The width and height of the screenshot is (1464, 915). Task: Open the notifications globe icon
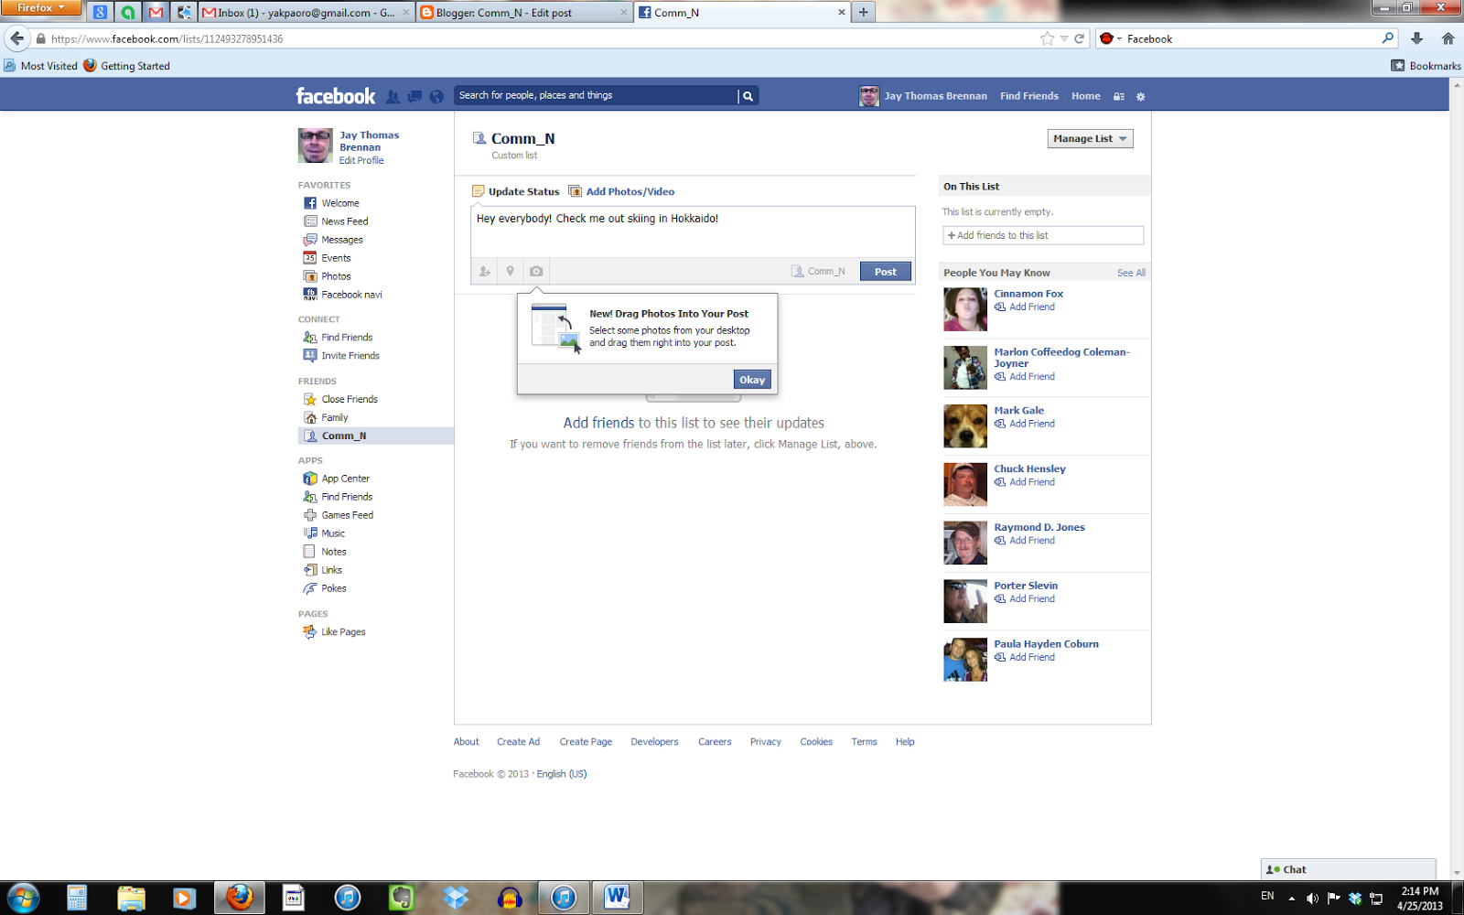pos(437,95)
